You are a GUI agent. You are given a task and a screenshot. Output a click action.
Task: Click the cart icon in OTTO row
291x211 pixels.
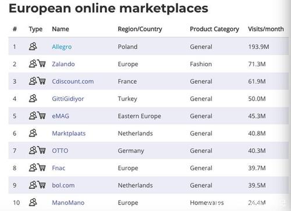(x=41, y=150)
